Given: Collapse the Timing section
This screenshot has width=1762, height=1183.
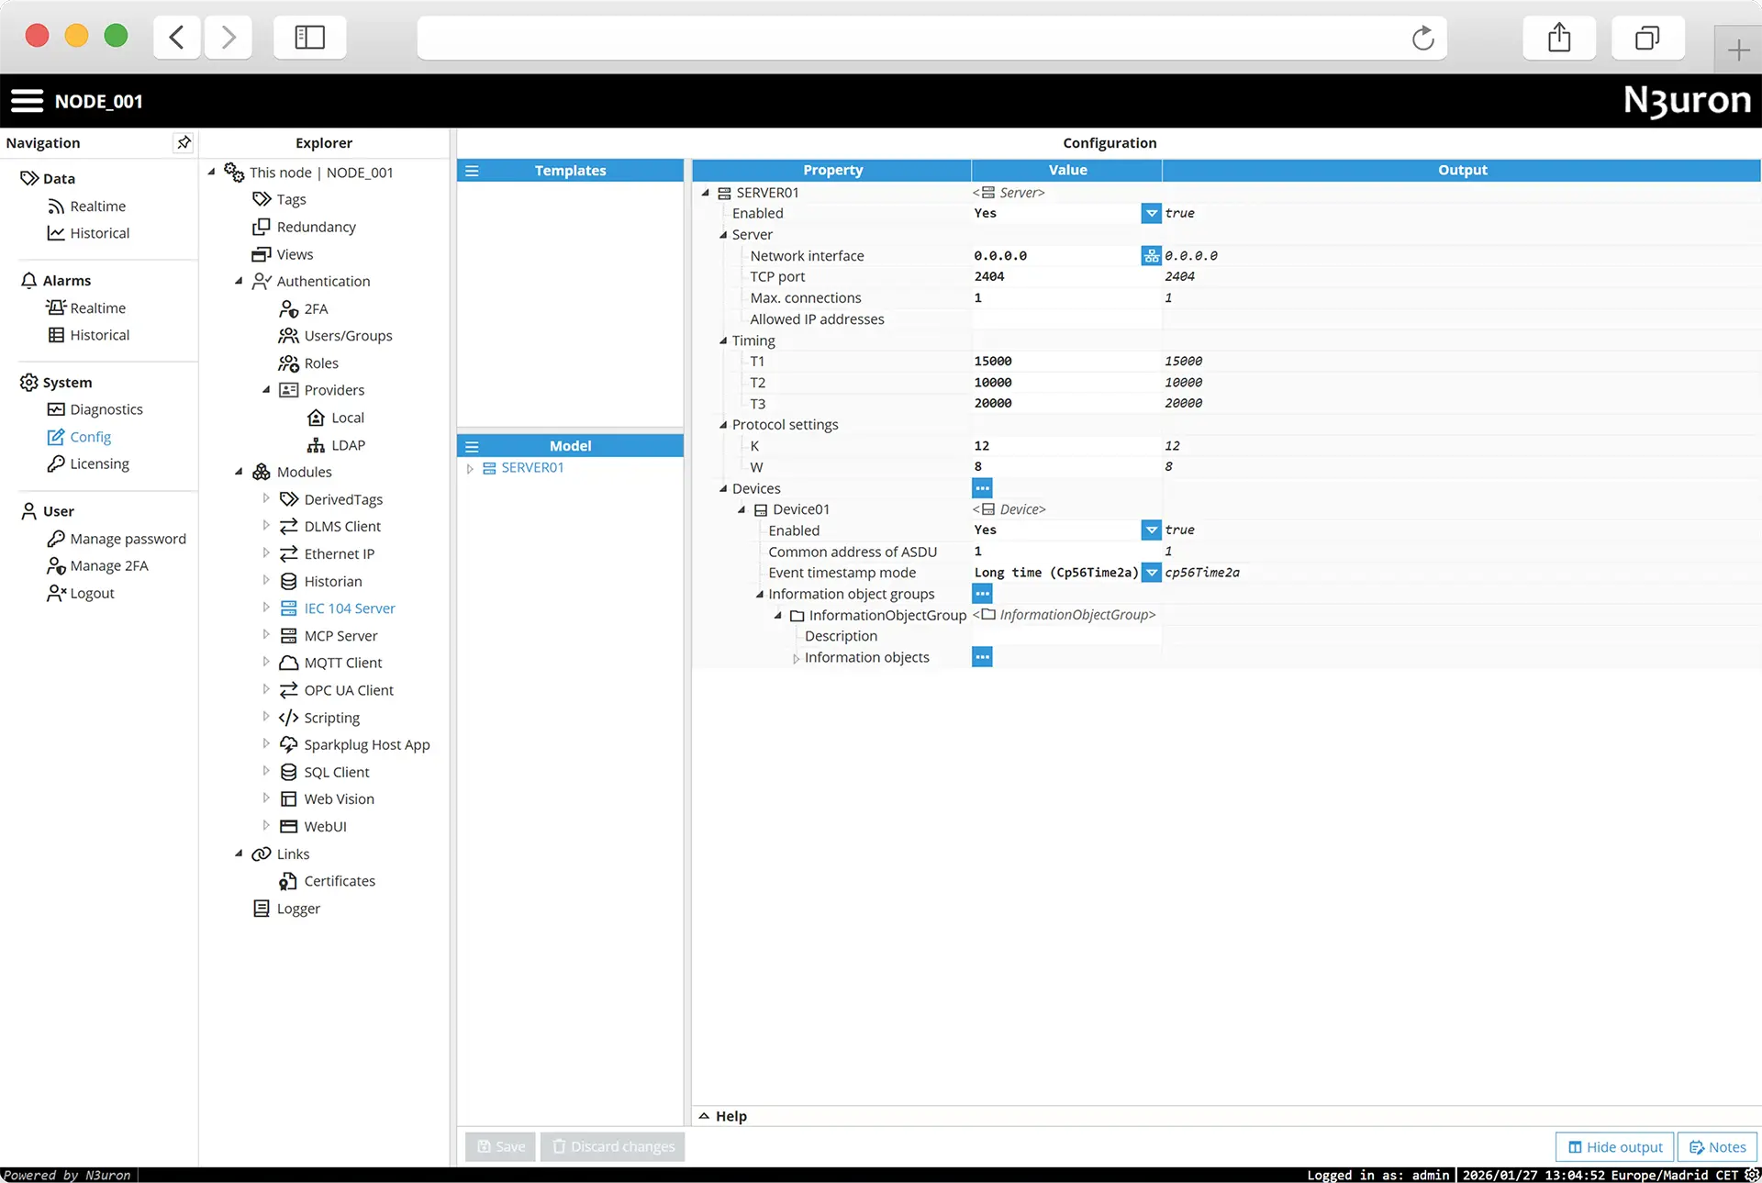Looking at the screenshot, I should point(723,340).
